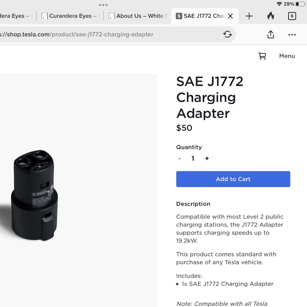Close the SAE J1772 Charging tab
Image resolution: width=307 pixels, height=307 pixels.
(x=230, y=16)
